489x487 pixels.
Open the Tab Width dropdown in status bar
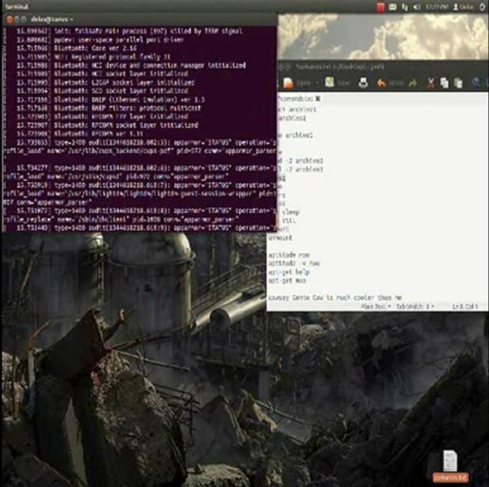tap(415, 306)
